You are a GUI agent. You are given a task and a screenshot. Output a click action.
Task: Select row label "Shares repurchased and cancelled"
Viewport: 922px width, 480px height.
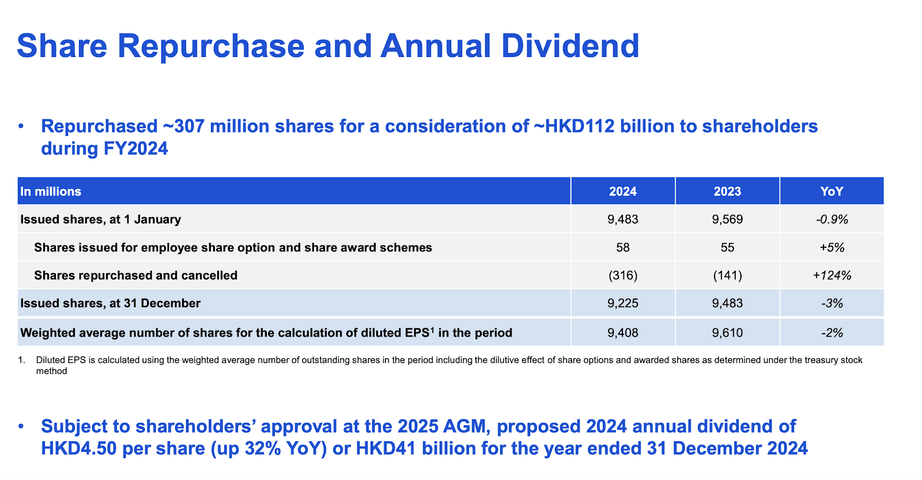[135, 275]
